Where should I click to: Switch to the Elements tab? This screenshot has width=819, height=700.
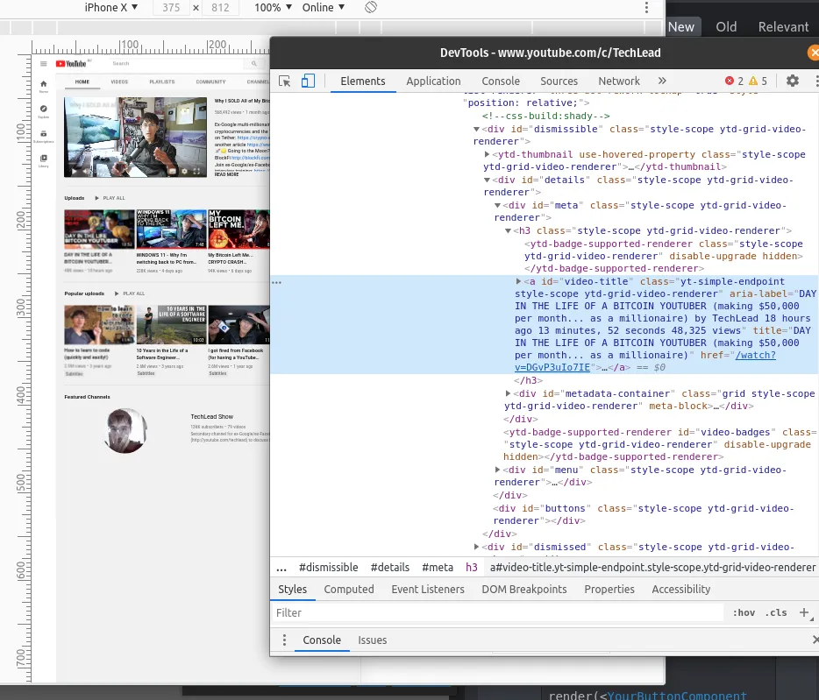pyautogui.click(x=363, y=81)
